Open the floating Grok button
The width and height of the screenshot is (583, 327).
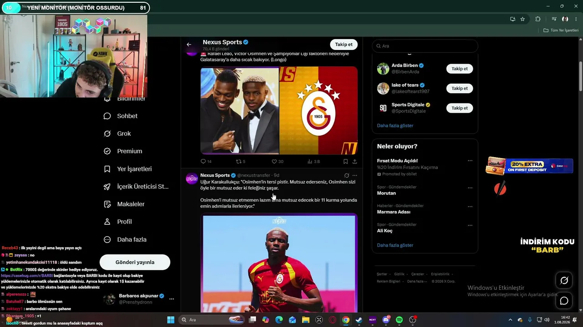(x=564, y=281)
